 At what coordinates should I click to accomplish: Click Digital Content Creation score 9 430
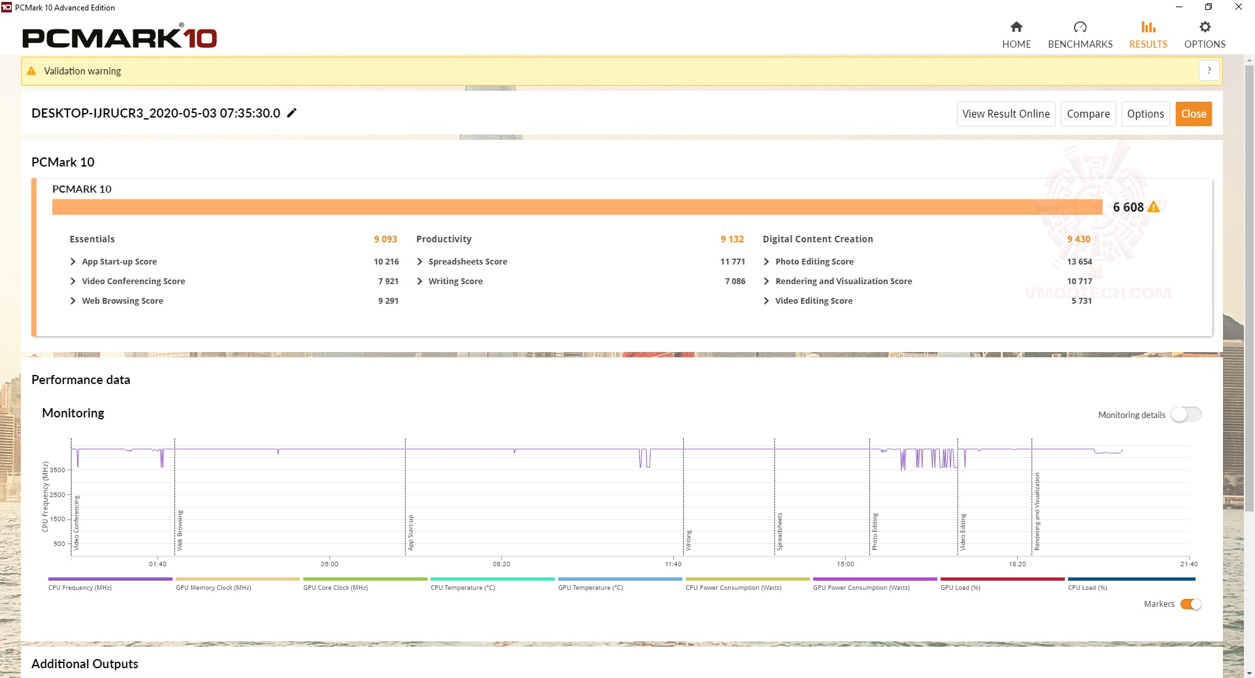point(1079,239)
